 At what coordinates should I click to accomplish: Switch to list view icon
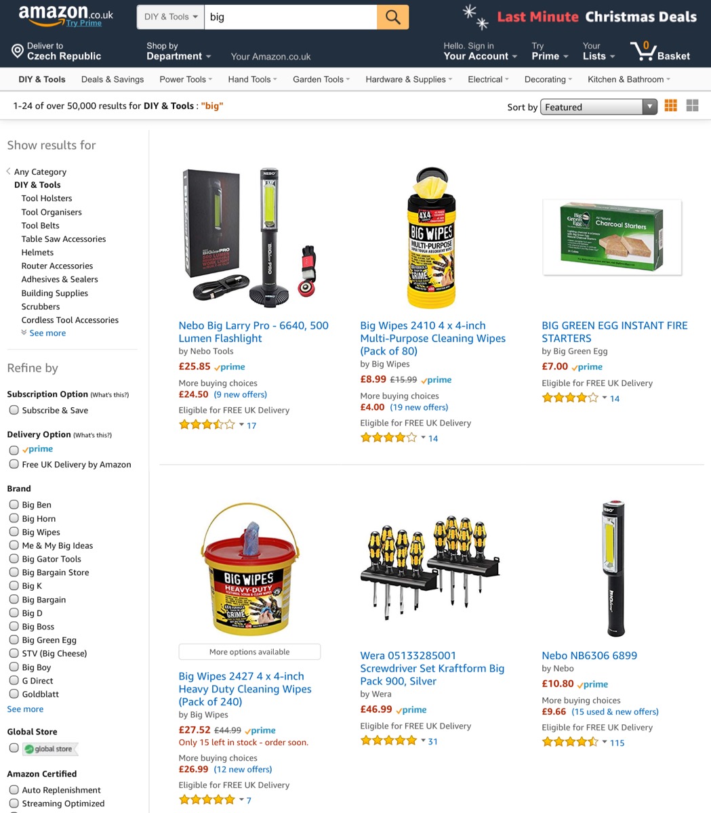coord(692,106)
